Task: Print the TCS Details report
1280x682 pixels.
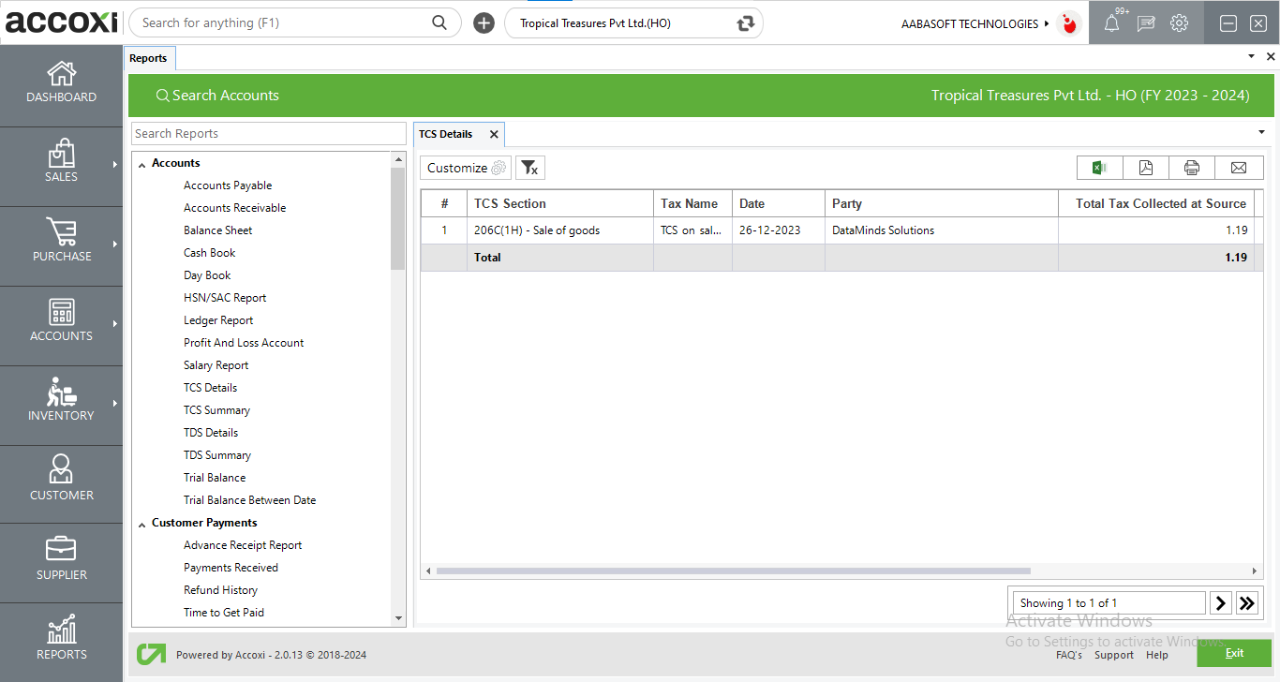Action: pos(1192,168)
